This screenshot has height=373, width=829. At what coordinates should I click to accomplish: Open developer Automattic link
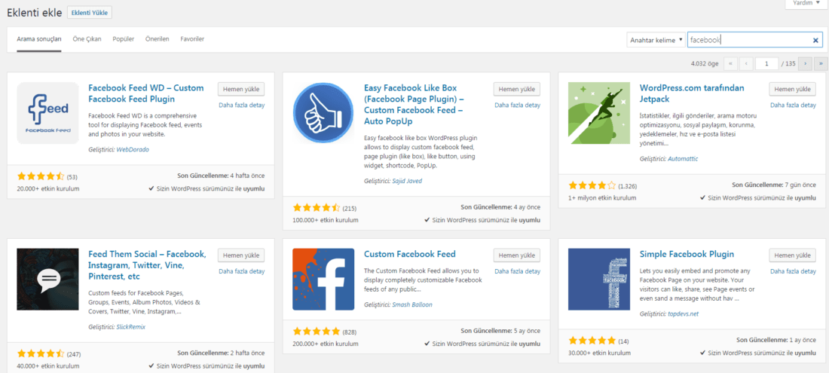(683, 158)
